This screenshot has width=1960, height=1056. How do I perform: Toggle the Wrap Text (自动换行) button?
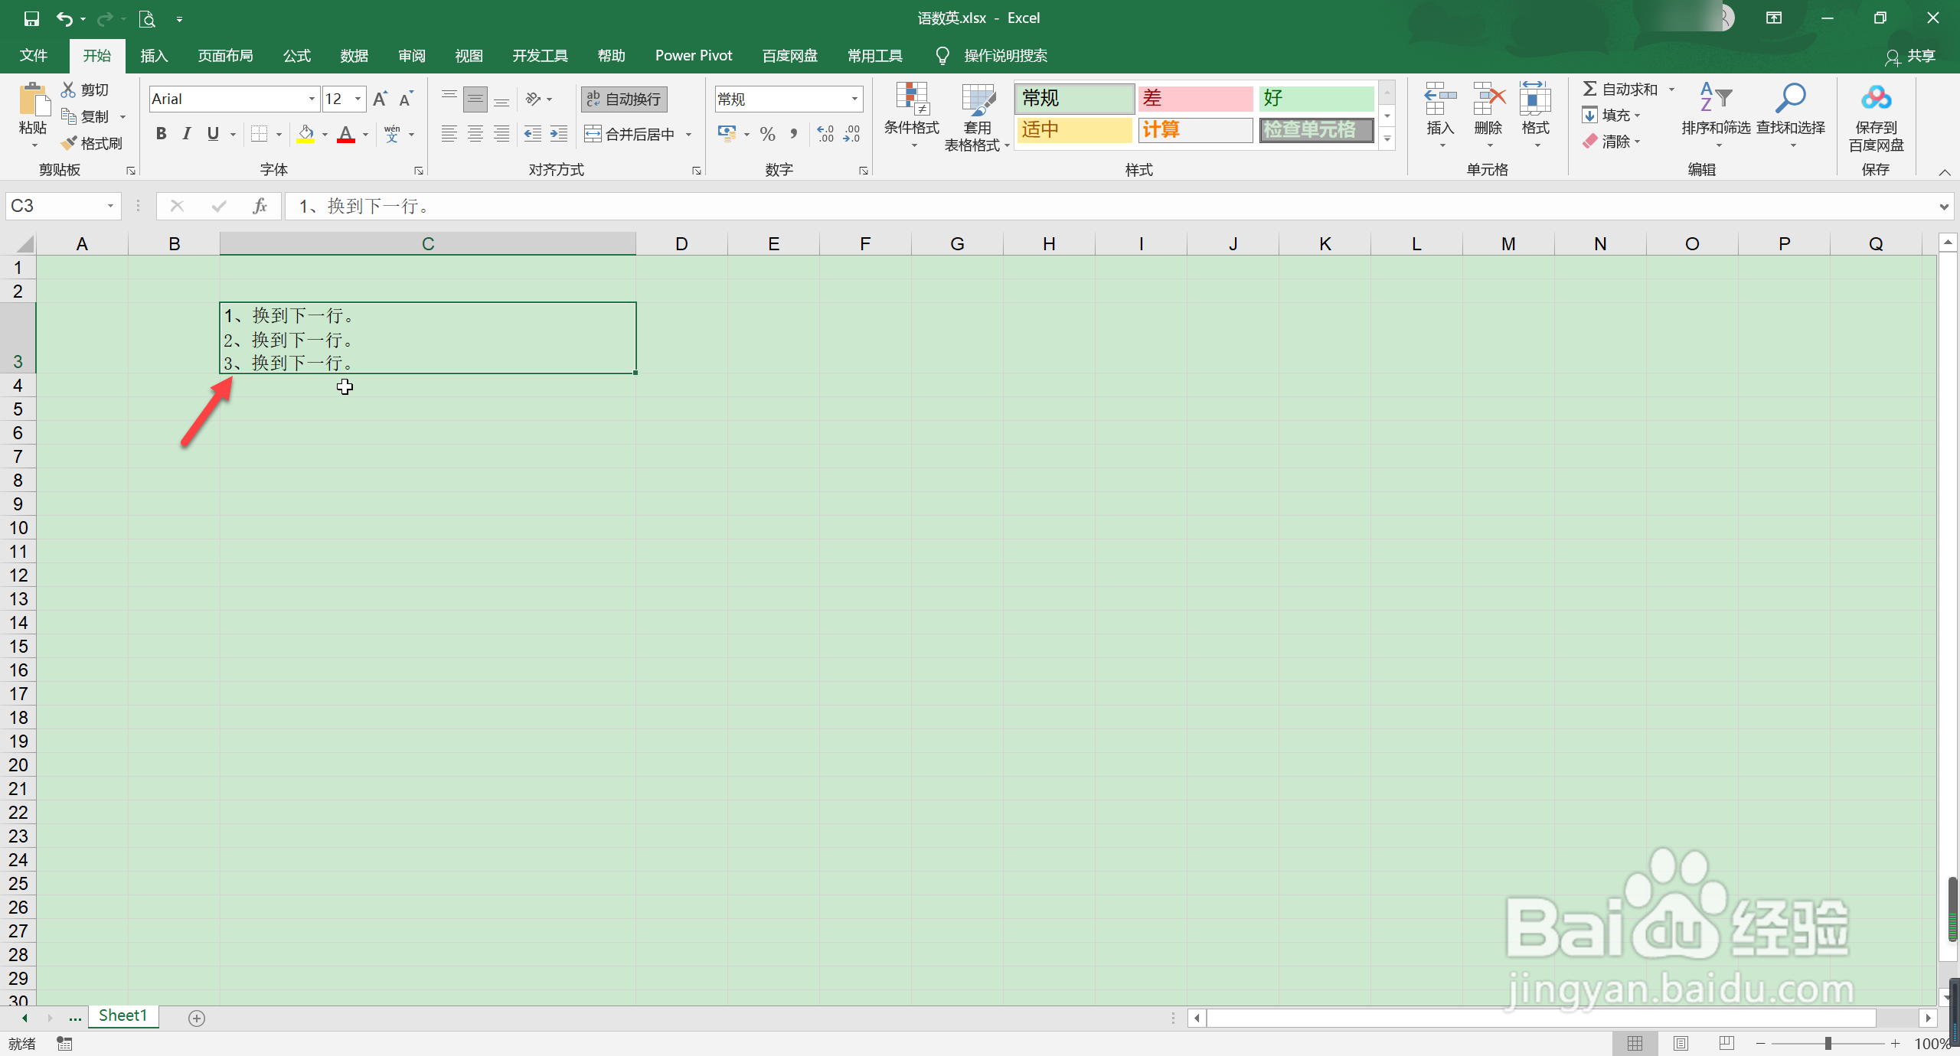coord(625,99)
